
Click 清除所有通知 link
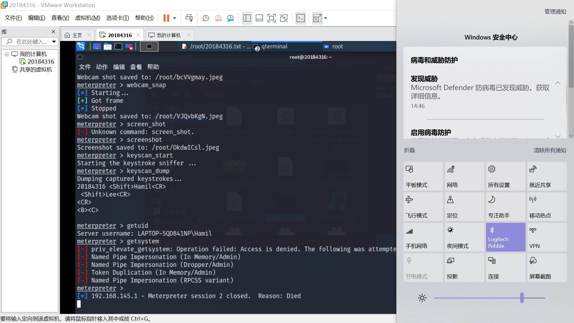tap(550, 150)
